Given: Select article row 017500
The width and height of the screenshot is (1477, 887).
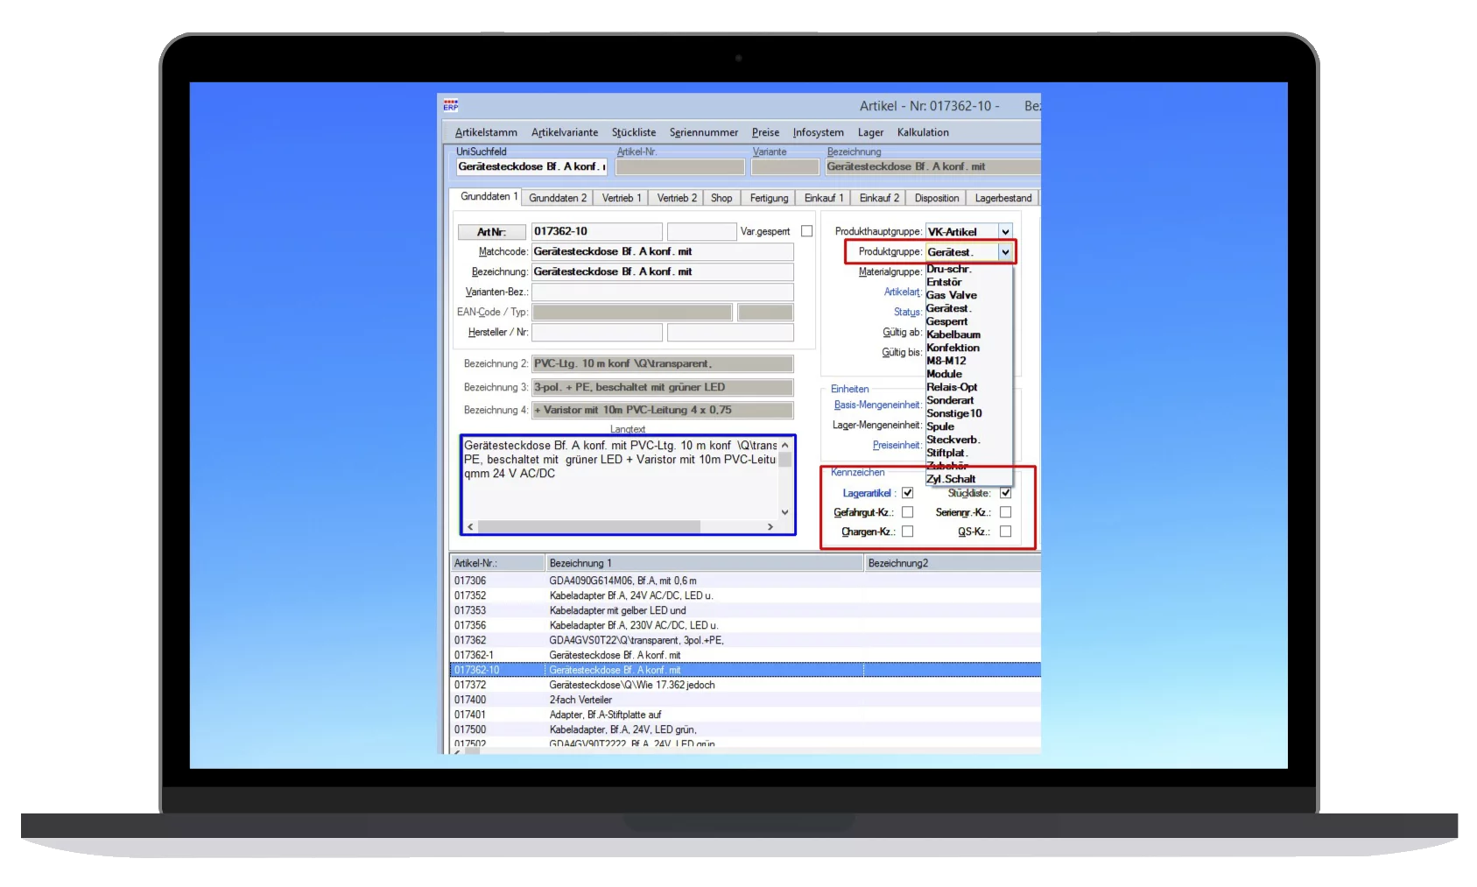Looking at the screenshot, I should click(x=745, y=729).
